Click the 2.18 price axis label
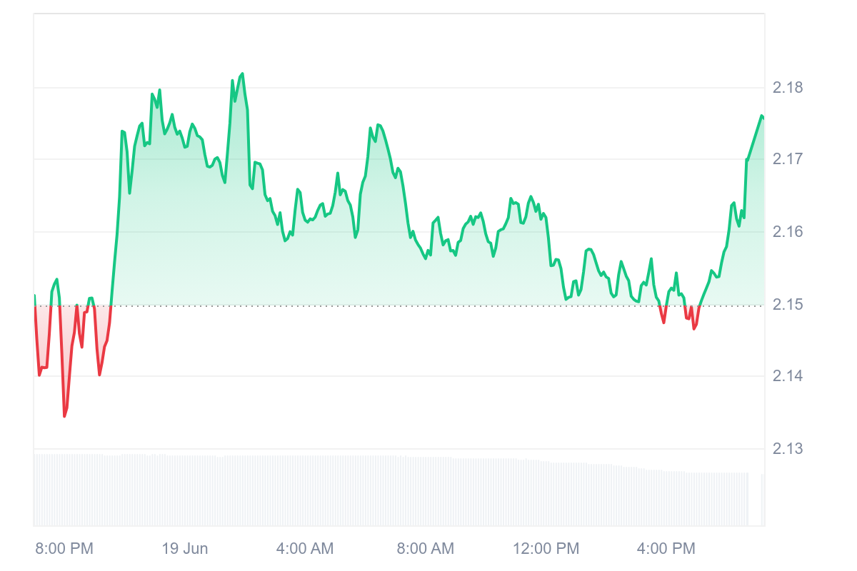The width and height of the screenshot is (857, 571). (x=788, y=89)
